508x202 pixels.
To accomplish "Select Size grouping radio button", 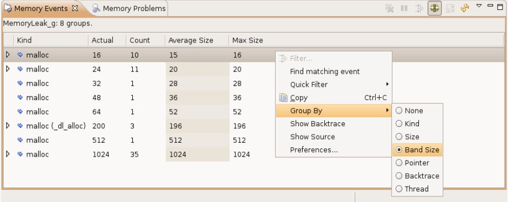I will 399,137.
